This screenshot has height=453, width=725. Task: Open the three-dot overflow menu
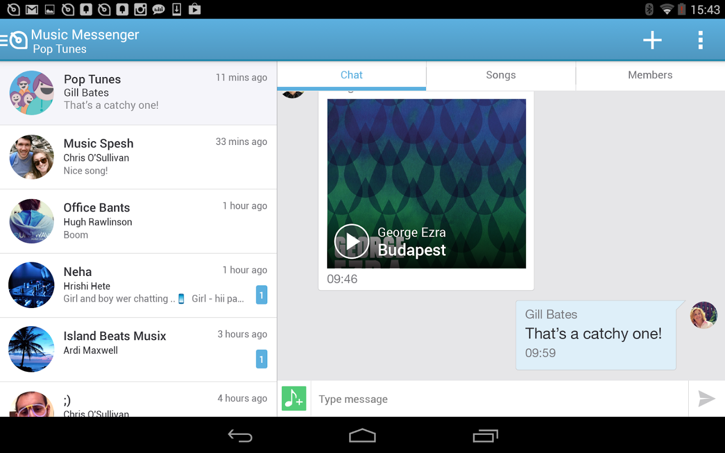700,40
